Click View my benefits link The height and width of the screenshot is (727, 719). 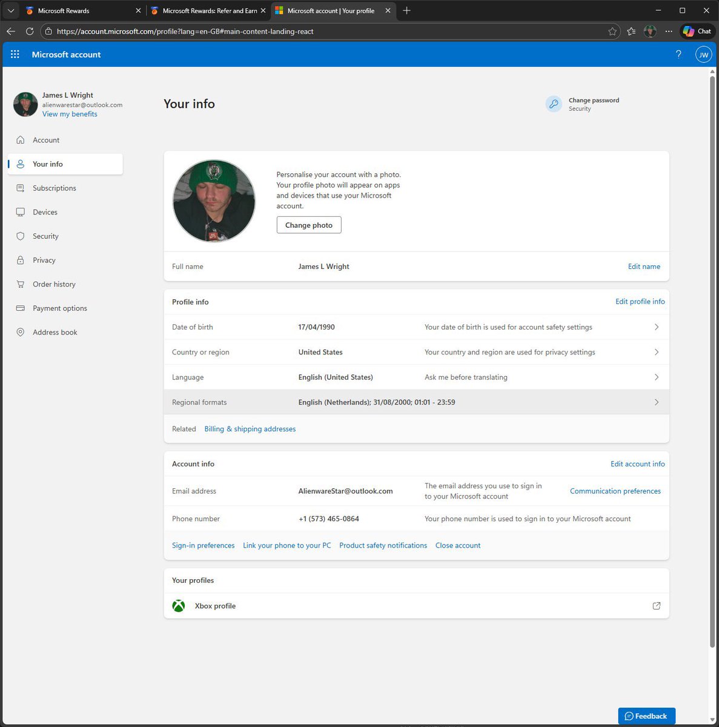pyautogui.click(x=70, y=114)
